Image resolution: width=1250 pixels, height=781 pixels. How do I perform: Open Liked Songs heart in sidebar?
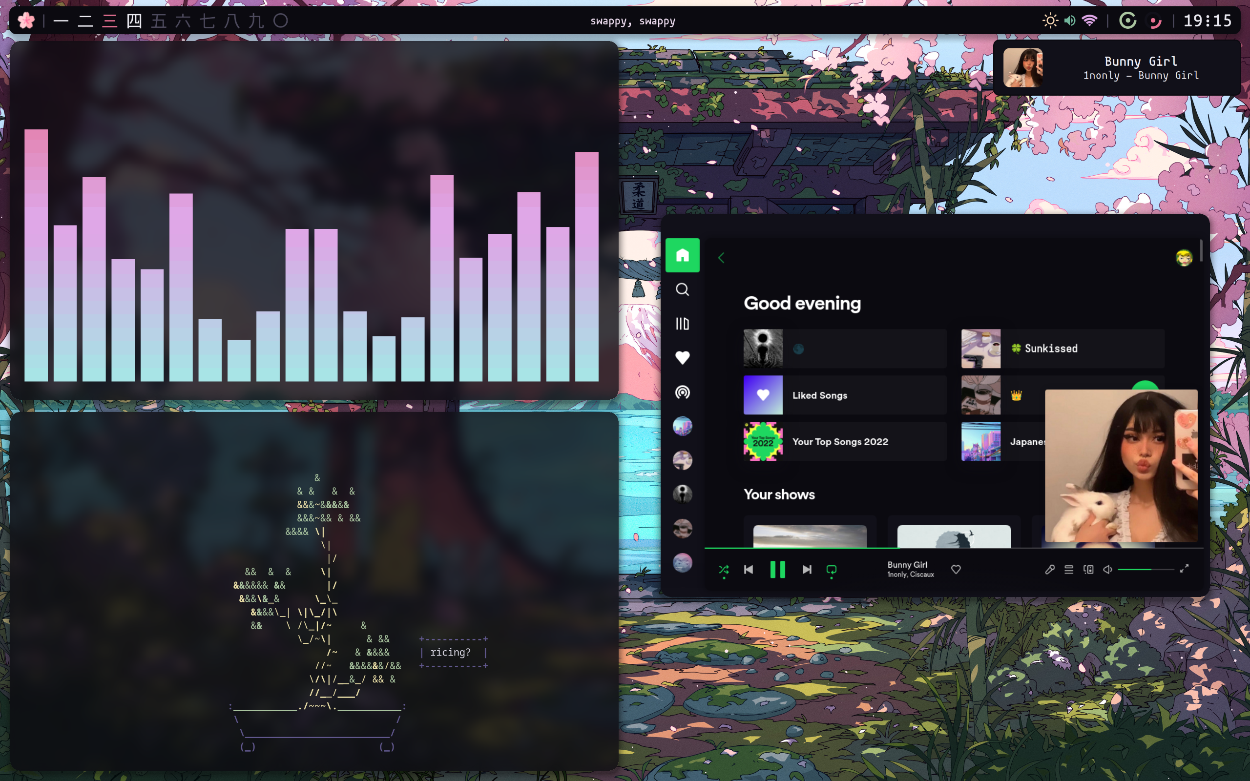pos(682,357)
